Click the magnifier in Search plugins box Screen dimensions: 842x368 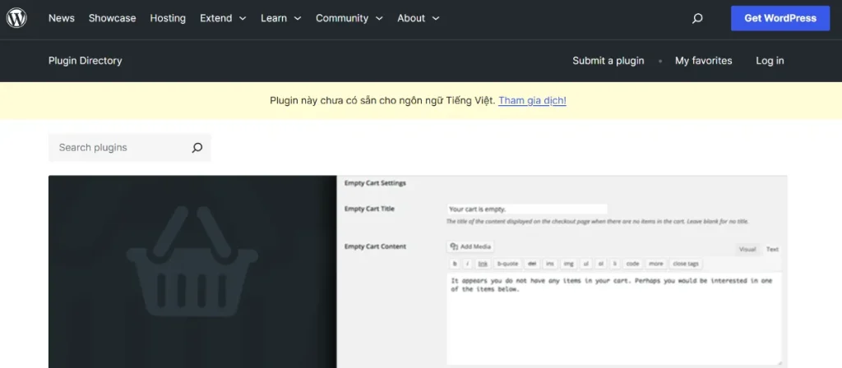tap(197, 148)
